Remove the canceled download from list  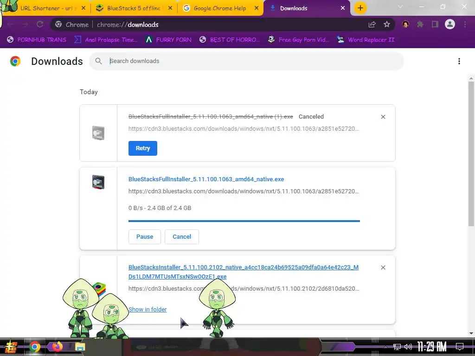(383, 117)
